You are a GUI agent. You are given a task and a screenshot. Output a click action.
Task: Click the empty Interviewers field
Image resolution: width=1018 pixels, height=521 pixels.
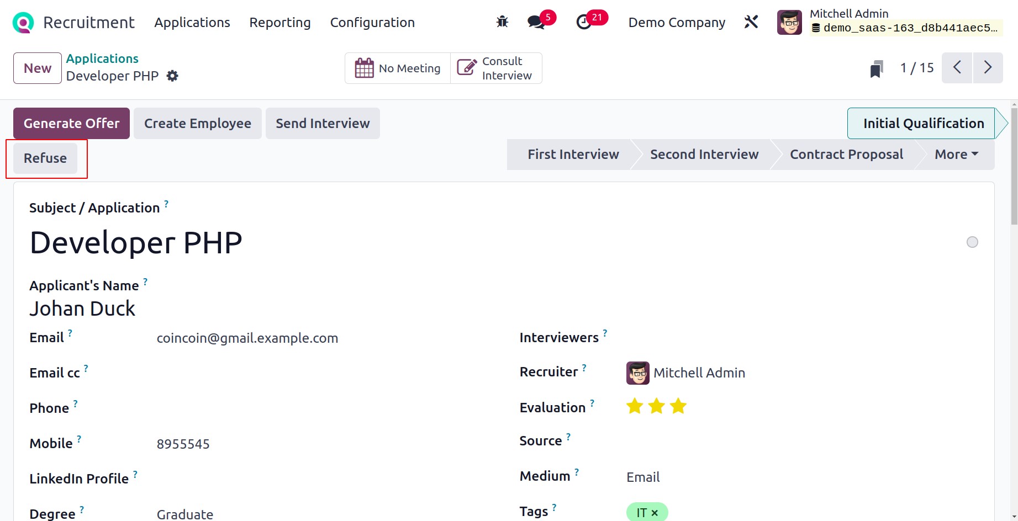click(x=802, y=338)
